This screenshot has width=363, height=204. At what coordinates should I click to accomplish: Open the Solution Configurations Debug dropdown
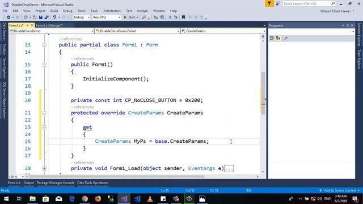click(x=82, y=18)
